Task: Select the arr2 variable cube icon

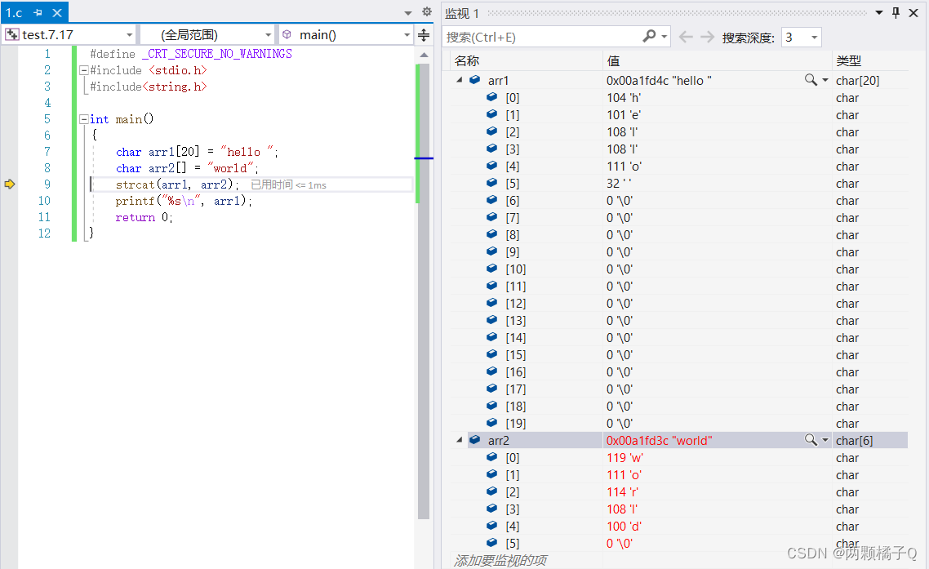Action: (474, 440)
